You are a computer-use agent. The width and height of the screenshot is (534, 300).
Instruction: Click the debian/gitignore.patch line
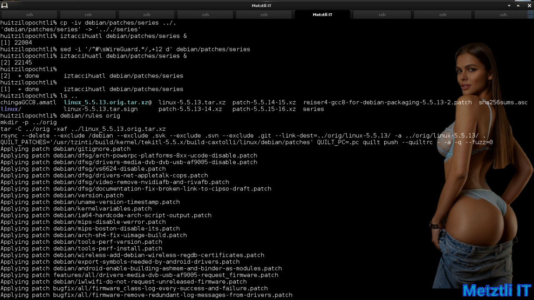[65, 149]
